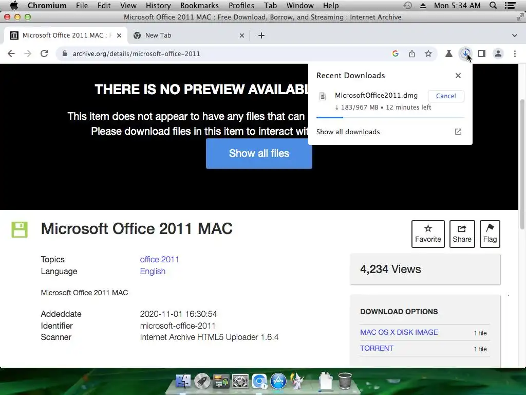The image size is (526, 395).
Task: Click the downloads toolbar icon
Action: (465, 53)
